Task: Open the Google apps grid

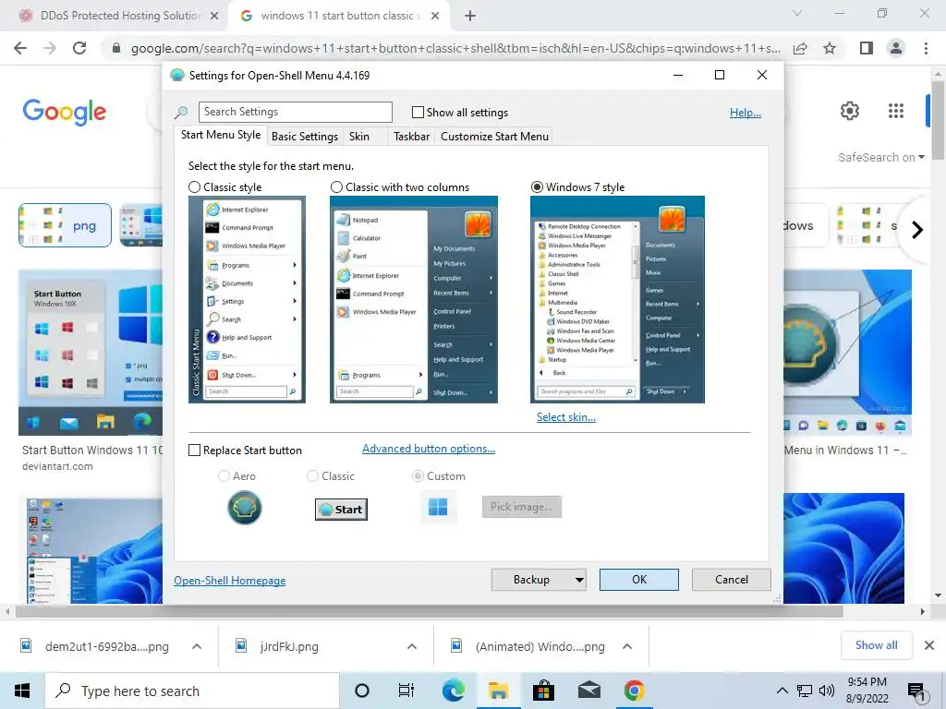Action: (896, 111)
